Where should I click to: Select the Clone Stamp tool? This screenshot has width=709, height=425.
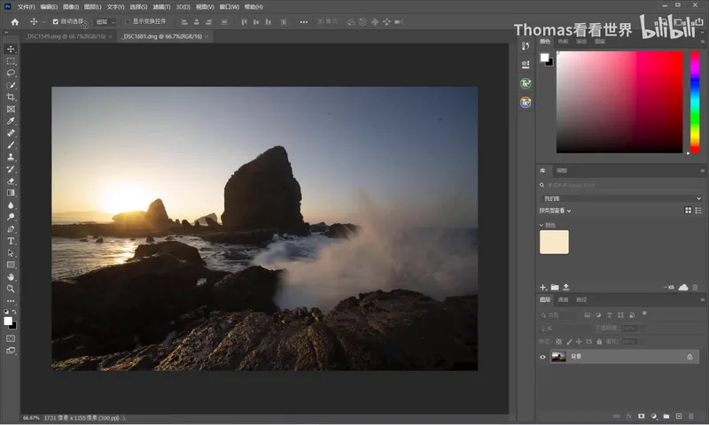click(11, 158)
